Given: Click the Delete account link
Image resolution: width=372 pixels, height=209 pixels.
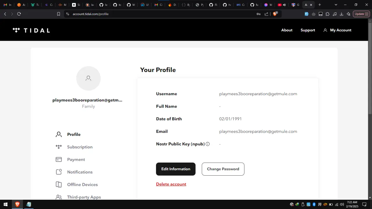Looking at the screenshot, I should 171,184.
